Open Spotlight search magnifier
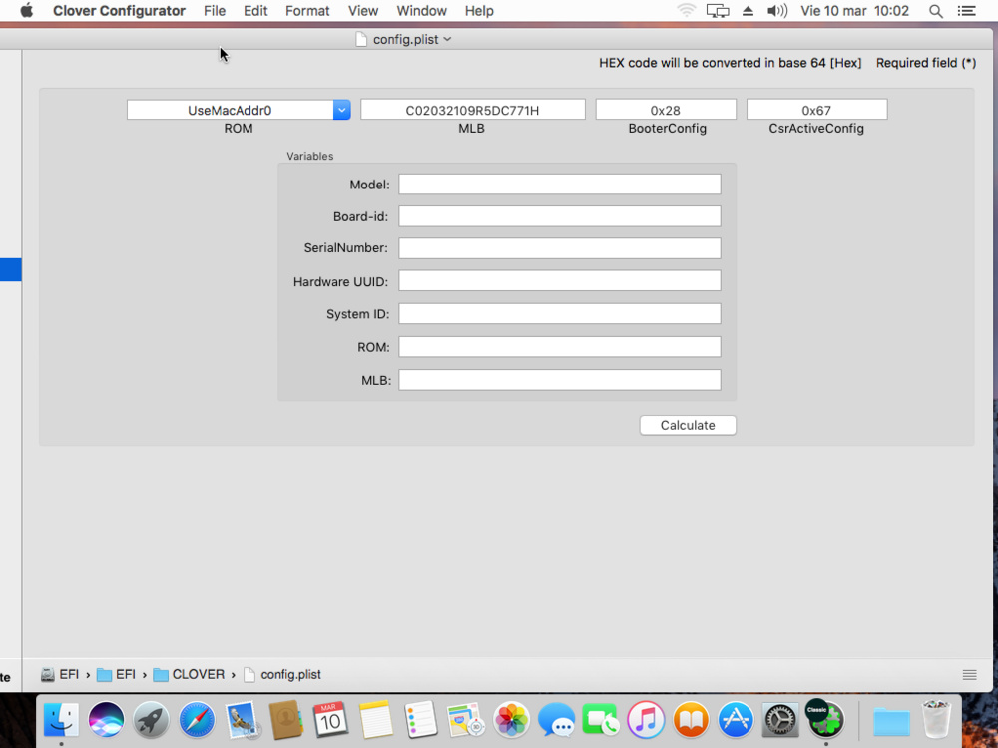 click(936, 11)
